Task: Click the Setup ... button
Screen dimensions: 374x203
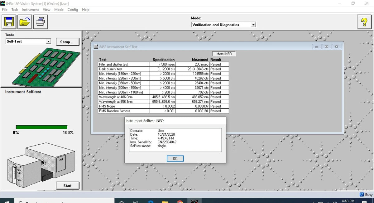Action: (67, 42)
